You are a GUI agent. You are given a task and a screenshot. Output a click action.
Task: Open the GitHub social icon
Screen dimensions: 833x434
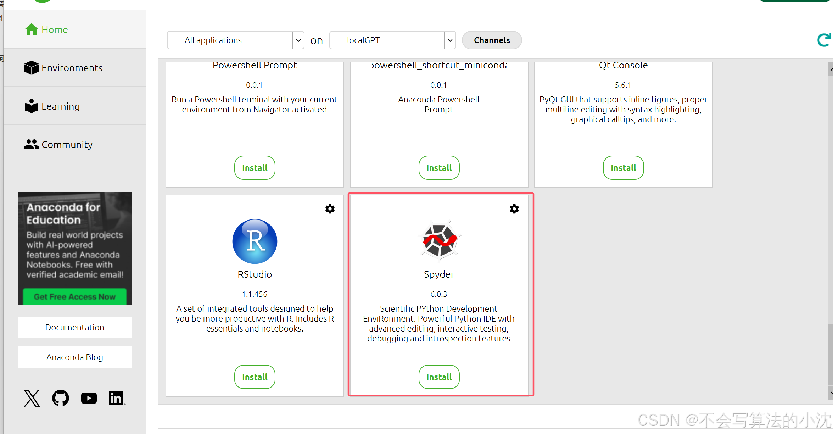(x=61, y=398)
